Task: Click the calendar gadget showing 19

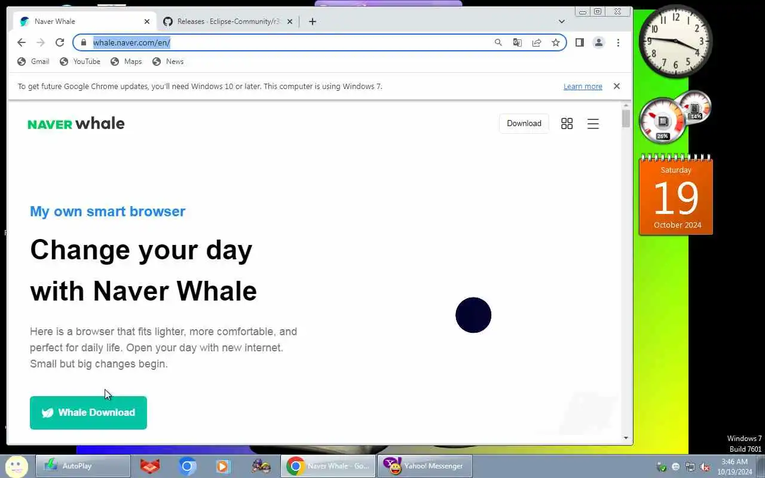Action: click(x=676, y=194)
